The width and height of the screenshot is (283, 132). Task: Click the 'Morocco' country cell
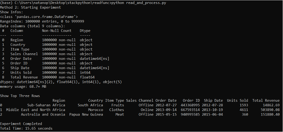[x=96, y=110]
